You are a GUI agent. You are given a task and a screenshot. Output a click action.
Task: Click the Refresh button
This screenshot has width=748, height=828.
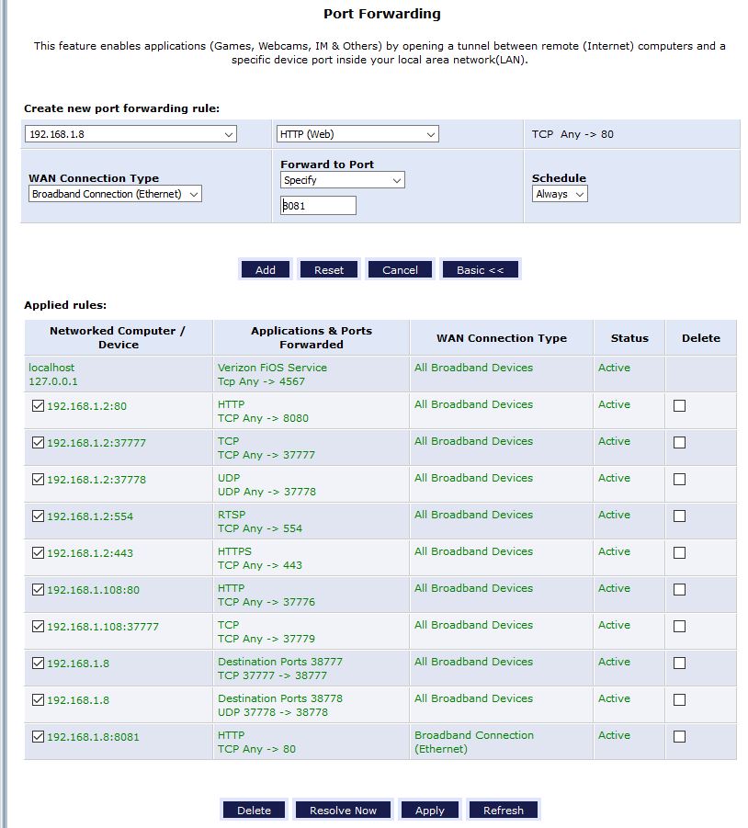(504, 810)
